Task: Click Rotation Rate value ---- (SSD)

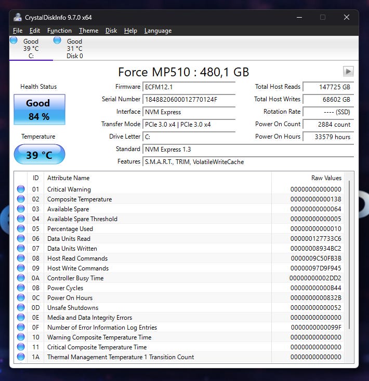Action: [x=328, y=112]
